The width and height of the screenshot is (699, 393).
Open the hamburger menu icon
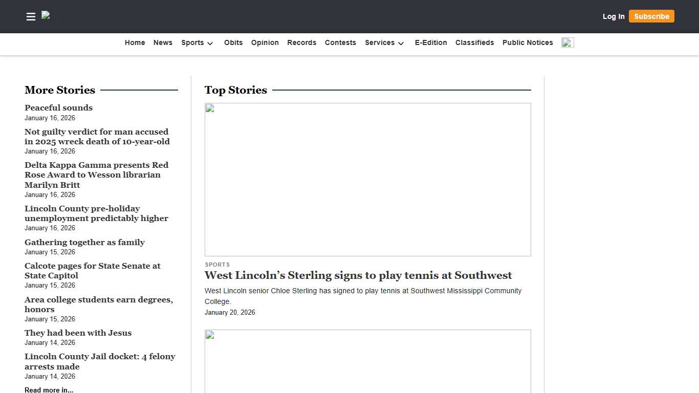point(31,16)
